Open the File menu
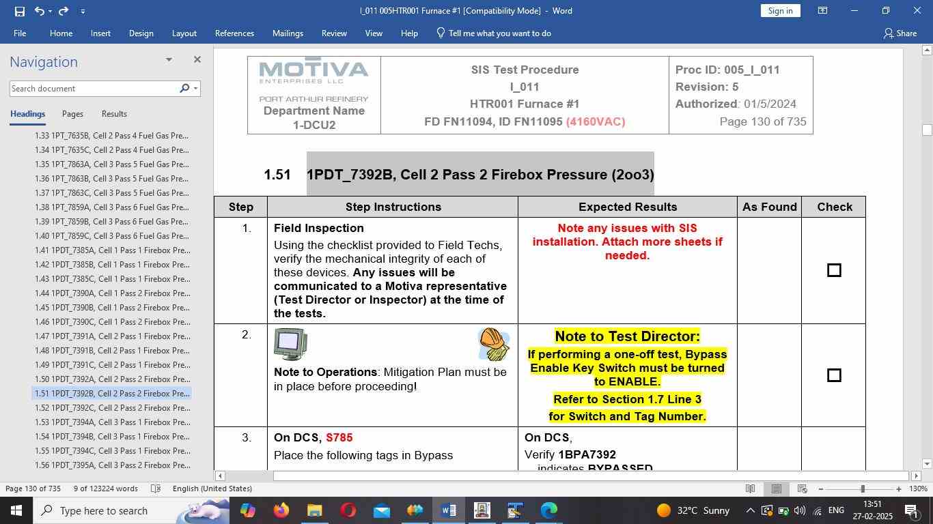Viewport: 933px width, 524px height. pyautogui.click(x=20, y=33)
